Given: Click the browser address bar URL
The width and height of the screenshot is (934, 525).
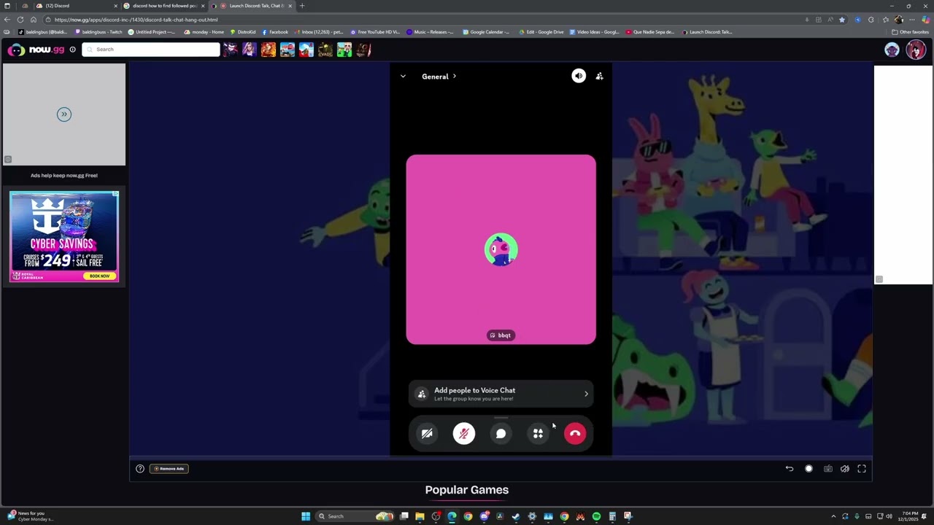Looking at the screenshot, I should pyautogui.click(x=136, y=20).
